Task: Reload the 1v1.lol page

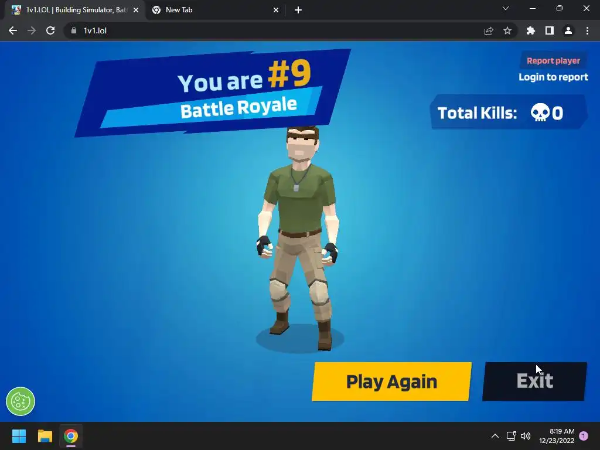Action: (x=50, y=30)
